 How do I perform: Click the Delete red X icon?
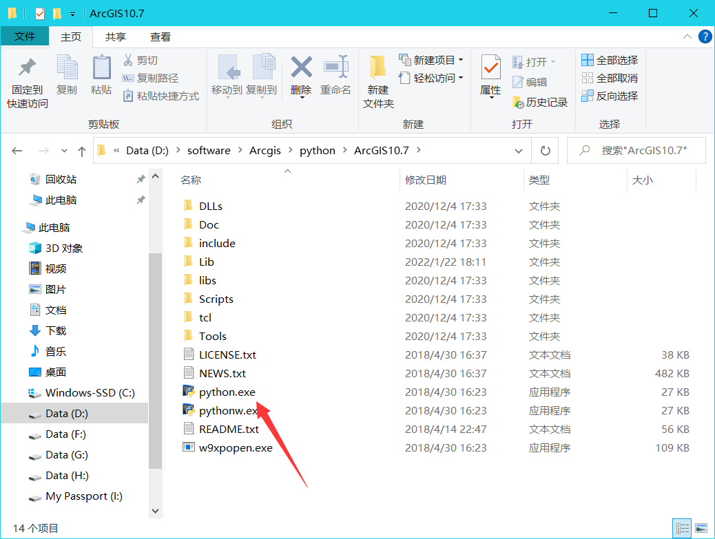click(x=301, y=69)
